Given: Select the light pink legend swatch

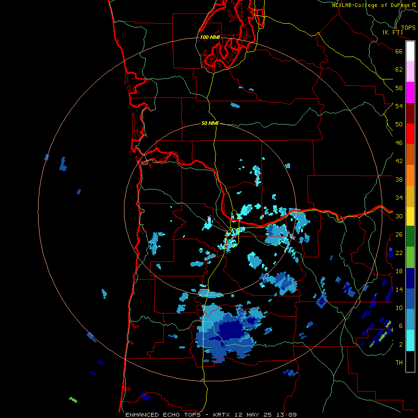Looking at the screenshot, I should 410,72.
